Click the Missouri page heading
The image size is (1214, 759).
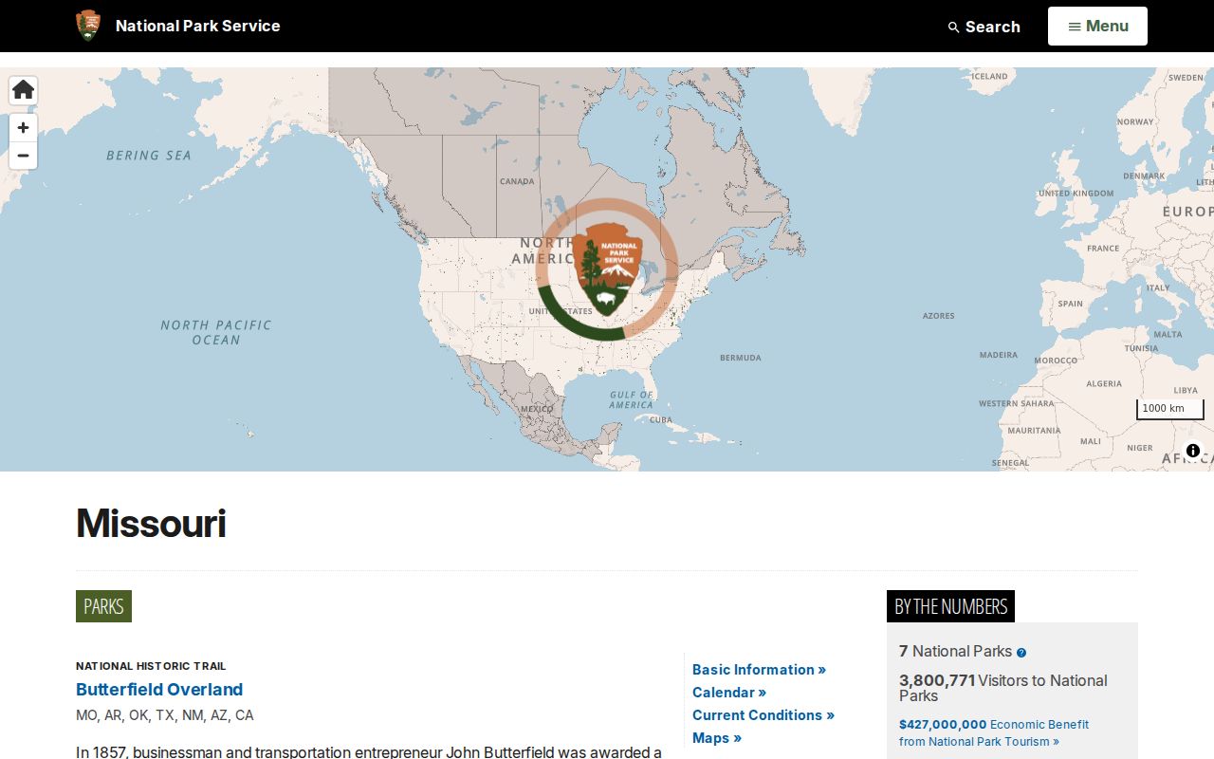[151, 524]
